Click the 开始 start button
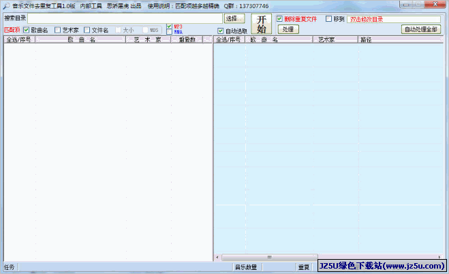The width and height of the screenshot is (449, 274). (261, 24)
